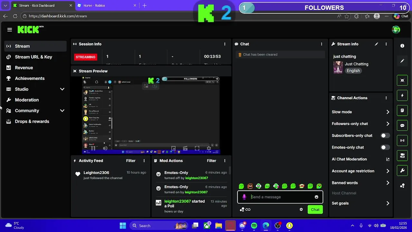Open the hamburger menu beside the Kick logo
Screen dimensions: 412x232
pos(10,30)
